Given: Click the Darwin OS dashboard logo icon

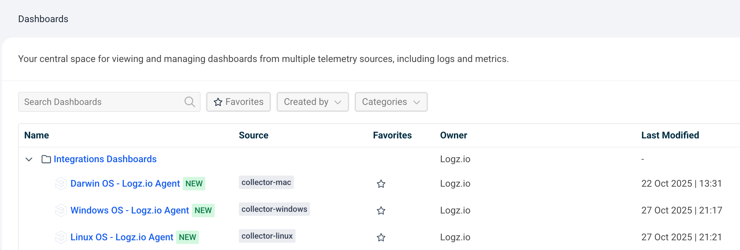Looking at the screenshot, I should pos(61,184).
